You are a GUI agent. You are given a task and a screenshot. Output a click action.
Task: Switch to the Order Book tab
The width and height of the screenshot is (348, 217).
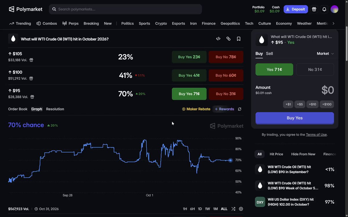(x=18, y=109)
